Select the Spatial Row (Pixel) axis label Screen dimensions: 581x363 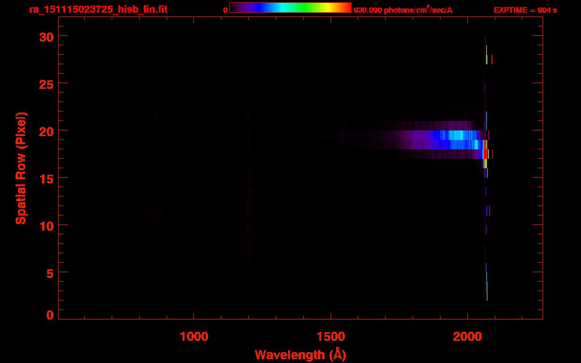tap(21, 168)
